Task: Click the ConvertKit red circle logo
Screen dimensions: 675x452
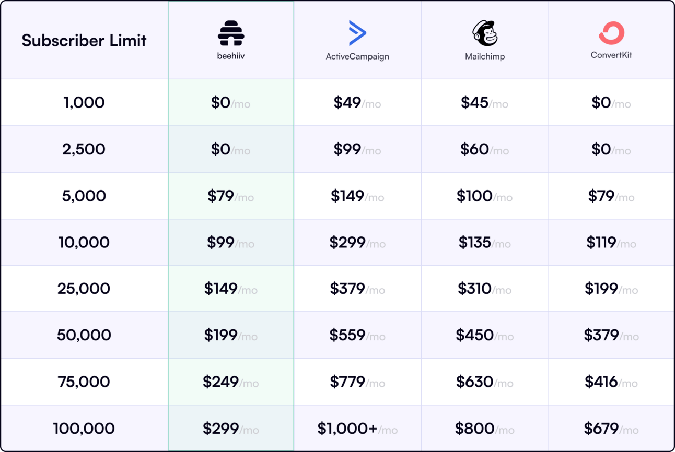Action: (611, 33)
